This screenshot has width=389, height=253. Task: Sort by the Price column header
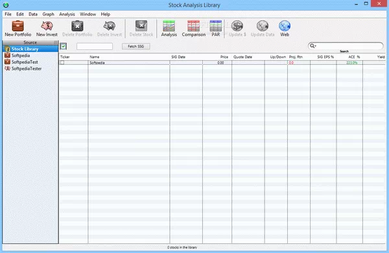coord(224,57)
